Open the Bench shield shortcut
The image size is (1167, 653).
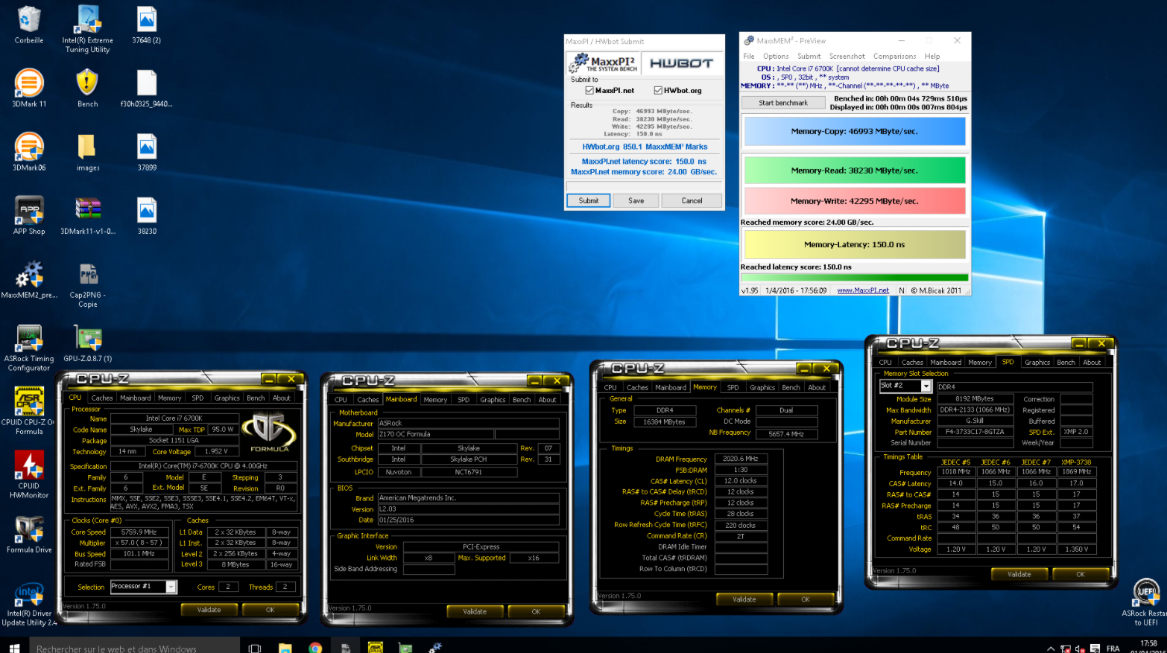pos(87,88)
